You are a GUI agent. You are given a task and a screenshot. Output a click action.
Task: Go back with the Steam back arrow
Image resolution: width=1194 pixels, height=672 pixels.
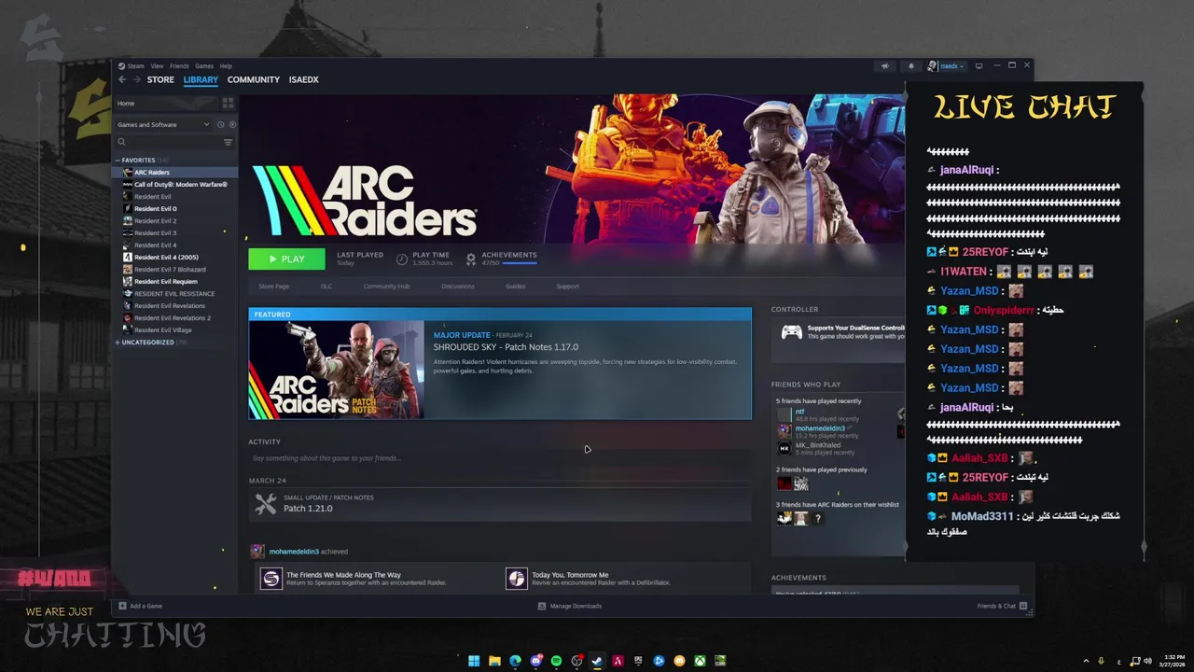[x=122, y=79]
